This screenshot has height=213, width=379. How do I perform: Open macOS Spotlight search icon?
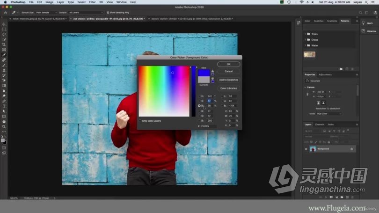click(x=366, y=2)
